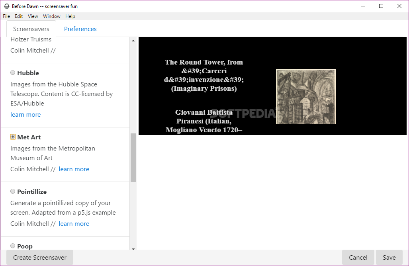Open the Window menu
Screen dimensions: 409x266
tap(52, 16)
